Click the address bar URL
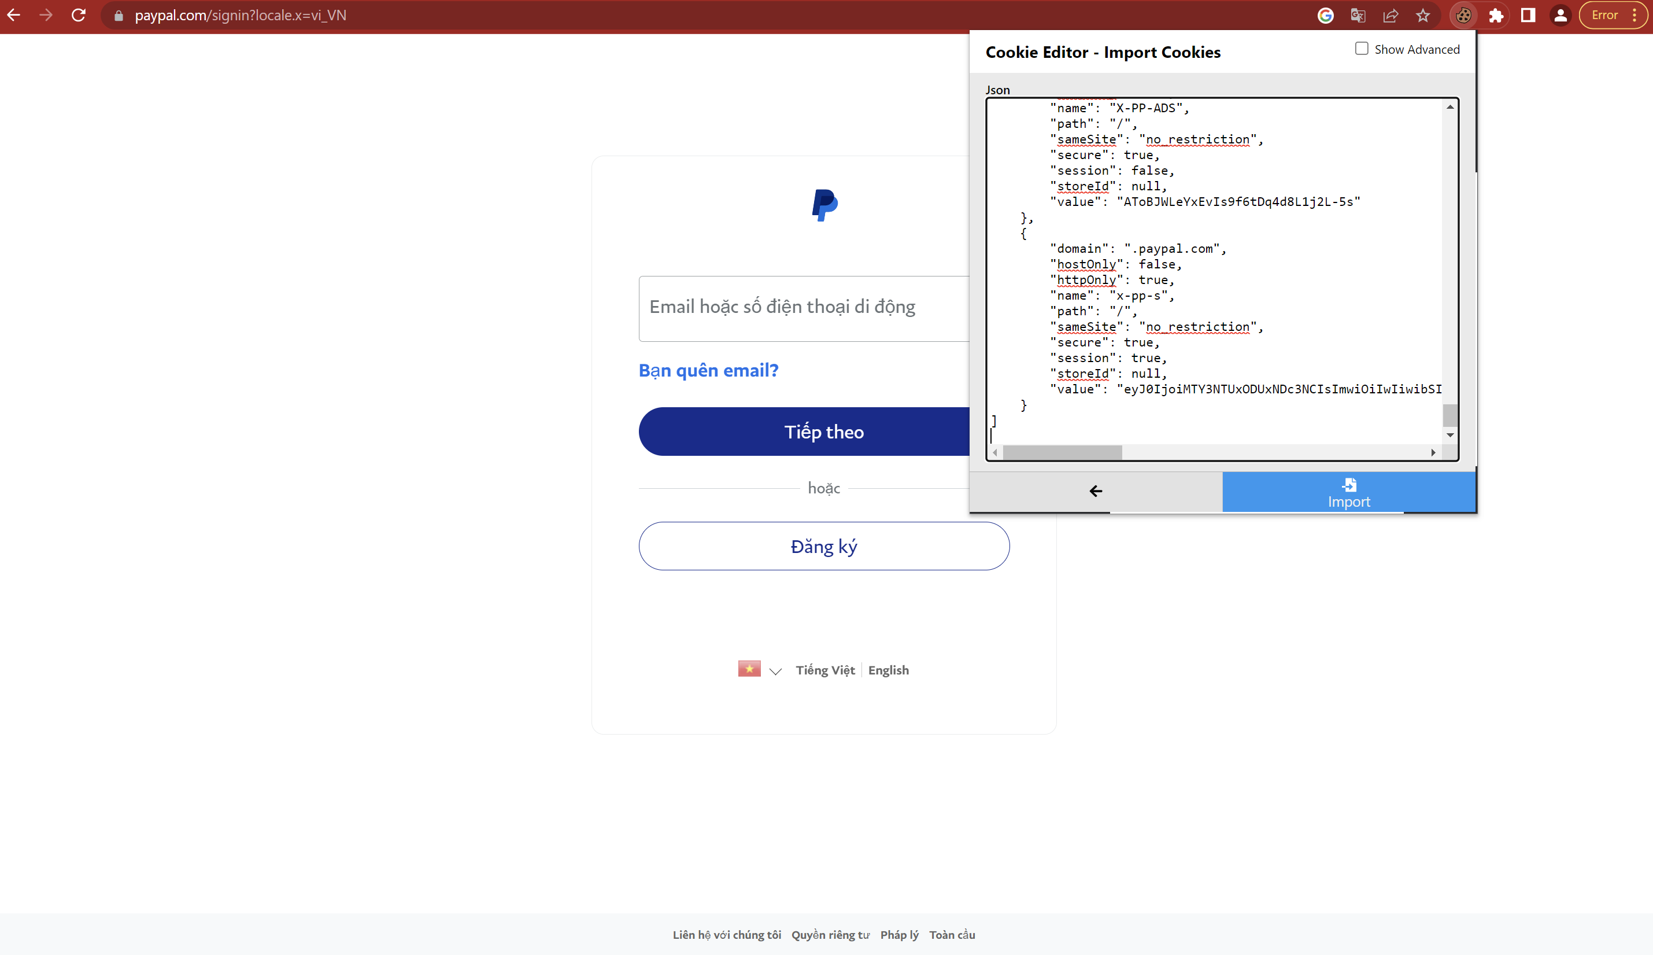 click(241, 15)
